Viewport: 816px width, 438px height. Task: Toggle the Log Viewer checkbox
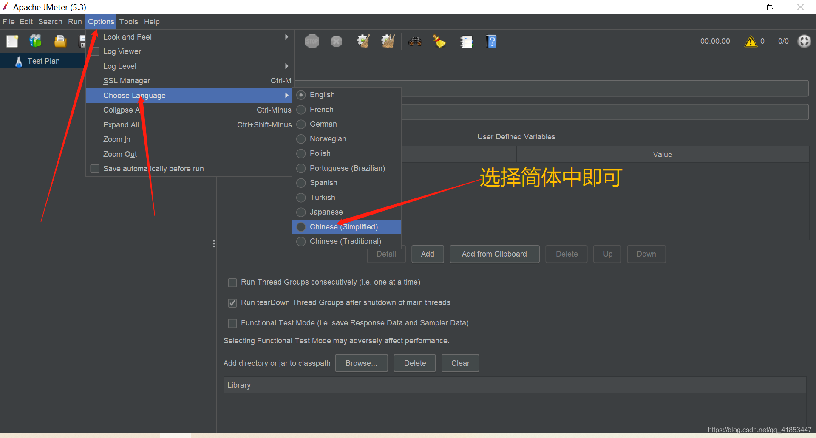pos(95,51)
